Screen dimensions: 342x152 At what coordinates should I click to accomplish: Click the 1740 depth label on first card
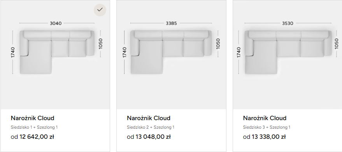click(13, 52)
